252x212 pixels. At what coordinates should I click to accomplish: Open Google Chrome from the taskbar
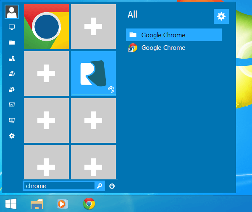click(x=89, y=204)
